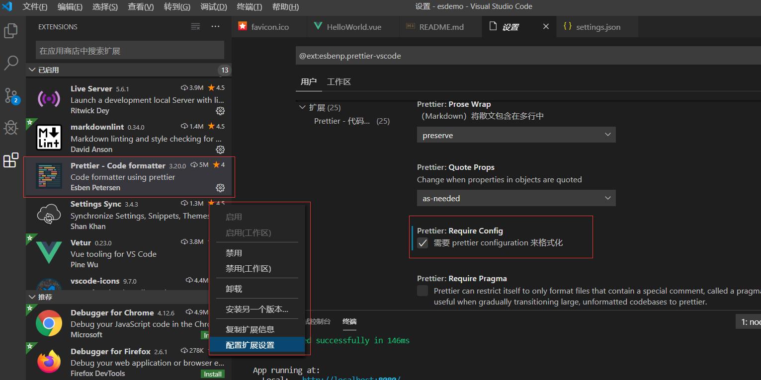Install the Debugger for Firefox extension
Viewport: 761px width, 380px height.
[x=213, y=374]
